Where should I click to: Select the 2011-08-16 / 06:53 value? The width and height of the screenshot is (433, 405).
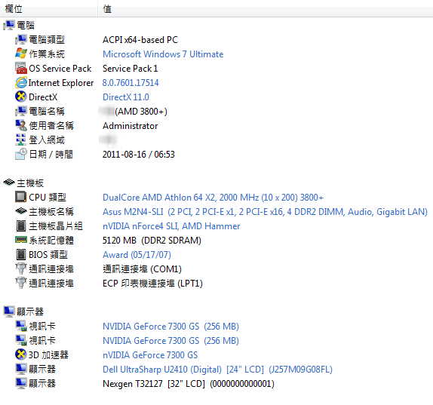[139, 155]
